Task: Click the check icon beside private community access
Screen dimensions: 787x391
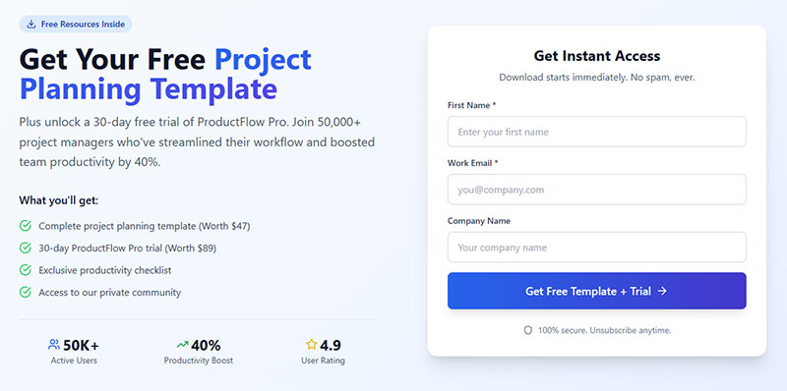Action: click(26, 292)
